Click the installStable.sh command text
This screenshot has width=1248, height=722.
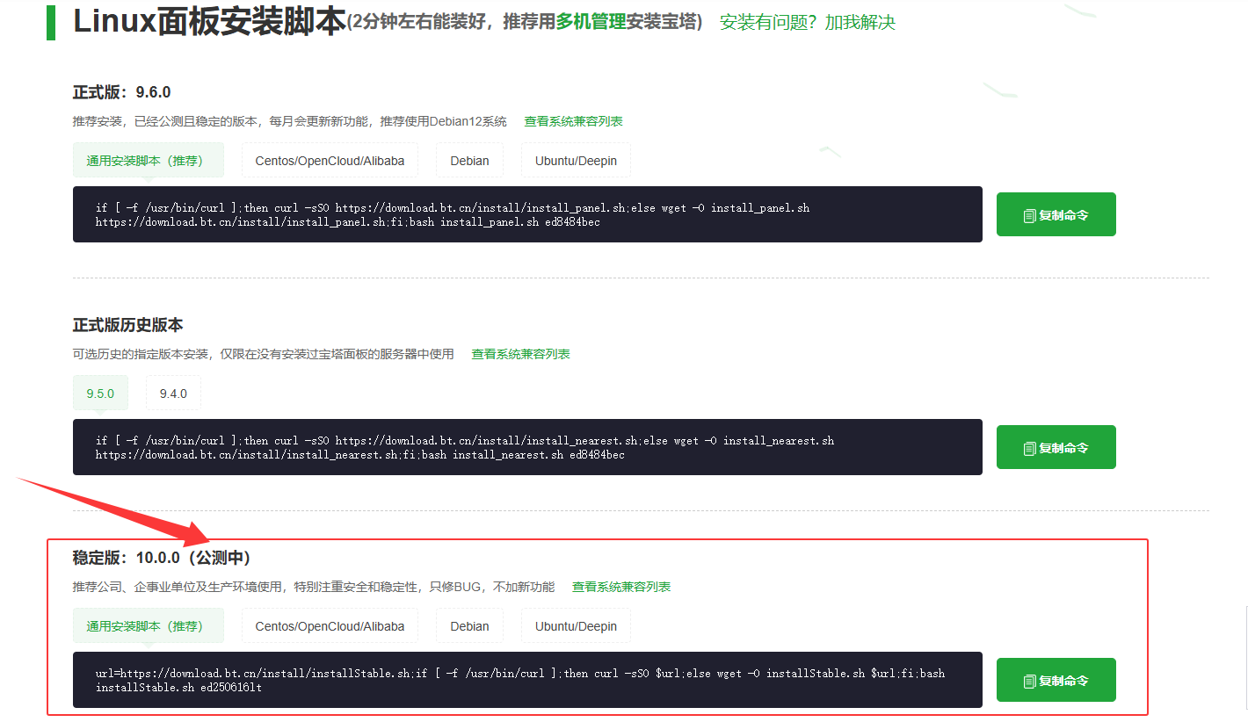pos(520,680)
